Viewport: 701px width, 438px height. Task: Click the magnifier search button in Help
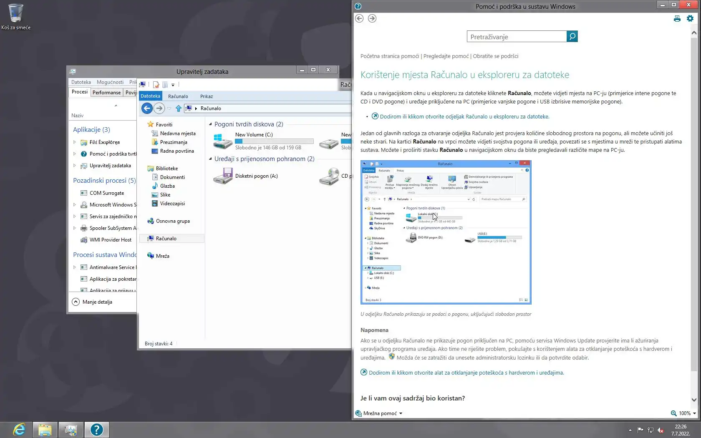pyautogui.click(x=572, y=37)
